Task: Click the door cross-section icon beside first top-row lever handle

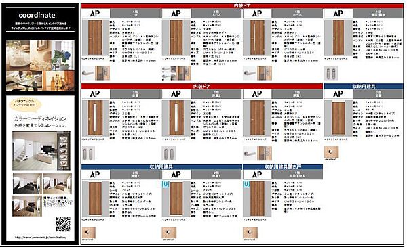Action: click(x=102, y=73)
